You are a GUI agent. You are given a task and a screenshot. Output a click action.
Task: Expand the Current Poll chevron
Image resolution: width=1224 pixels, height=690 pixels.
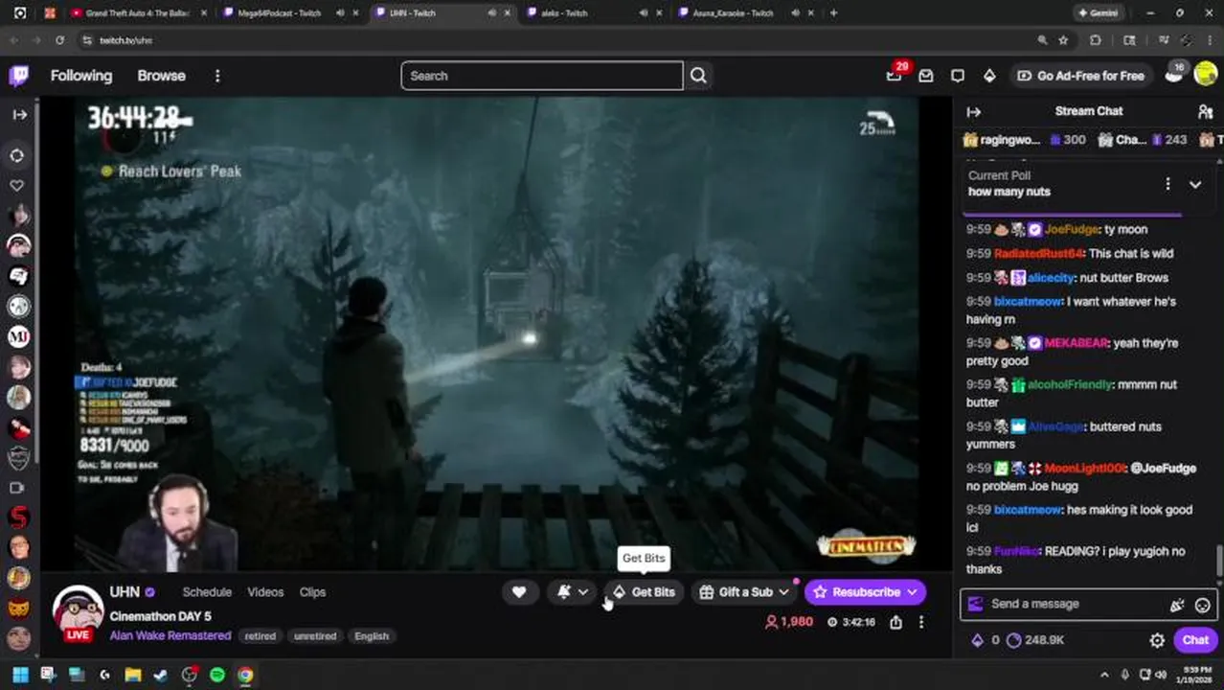click(x=1195, y=184)
